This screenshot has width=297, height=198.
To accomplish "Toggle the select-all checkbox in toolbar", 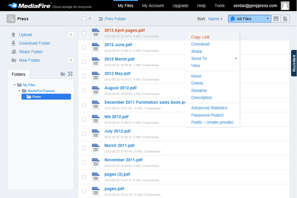I will coord(84,19).
